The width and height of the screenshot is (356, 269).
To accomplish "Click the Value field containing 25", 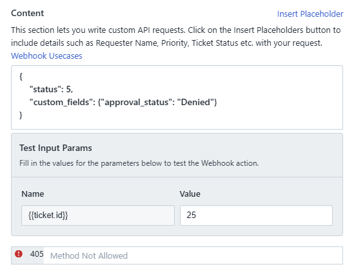I will [256, 215].
